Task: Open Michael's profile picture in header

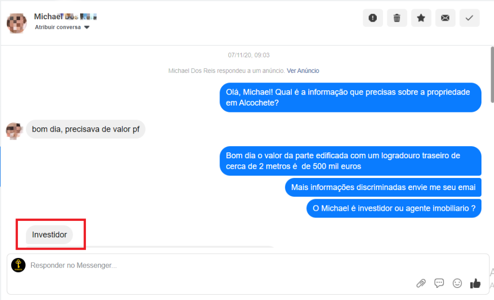Action: point(17,23)
